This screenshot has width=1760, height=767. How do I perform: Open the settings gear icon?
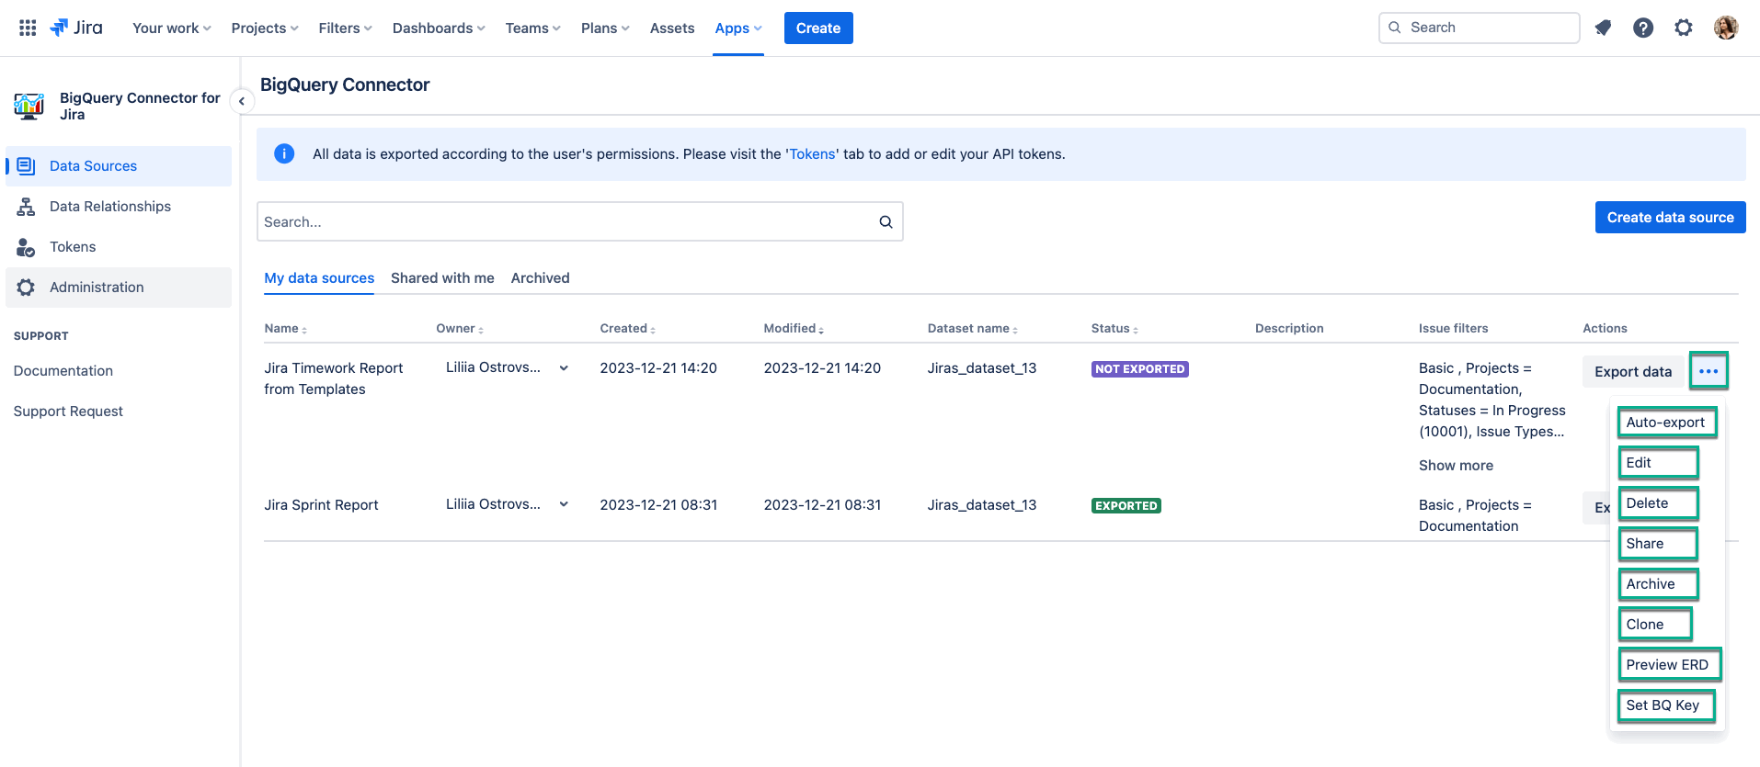1684,28
